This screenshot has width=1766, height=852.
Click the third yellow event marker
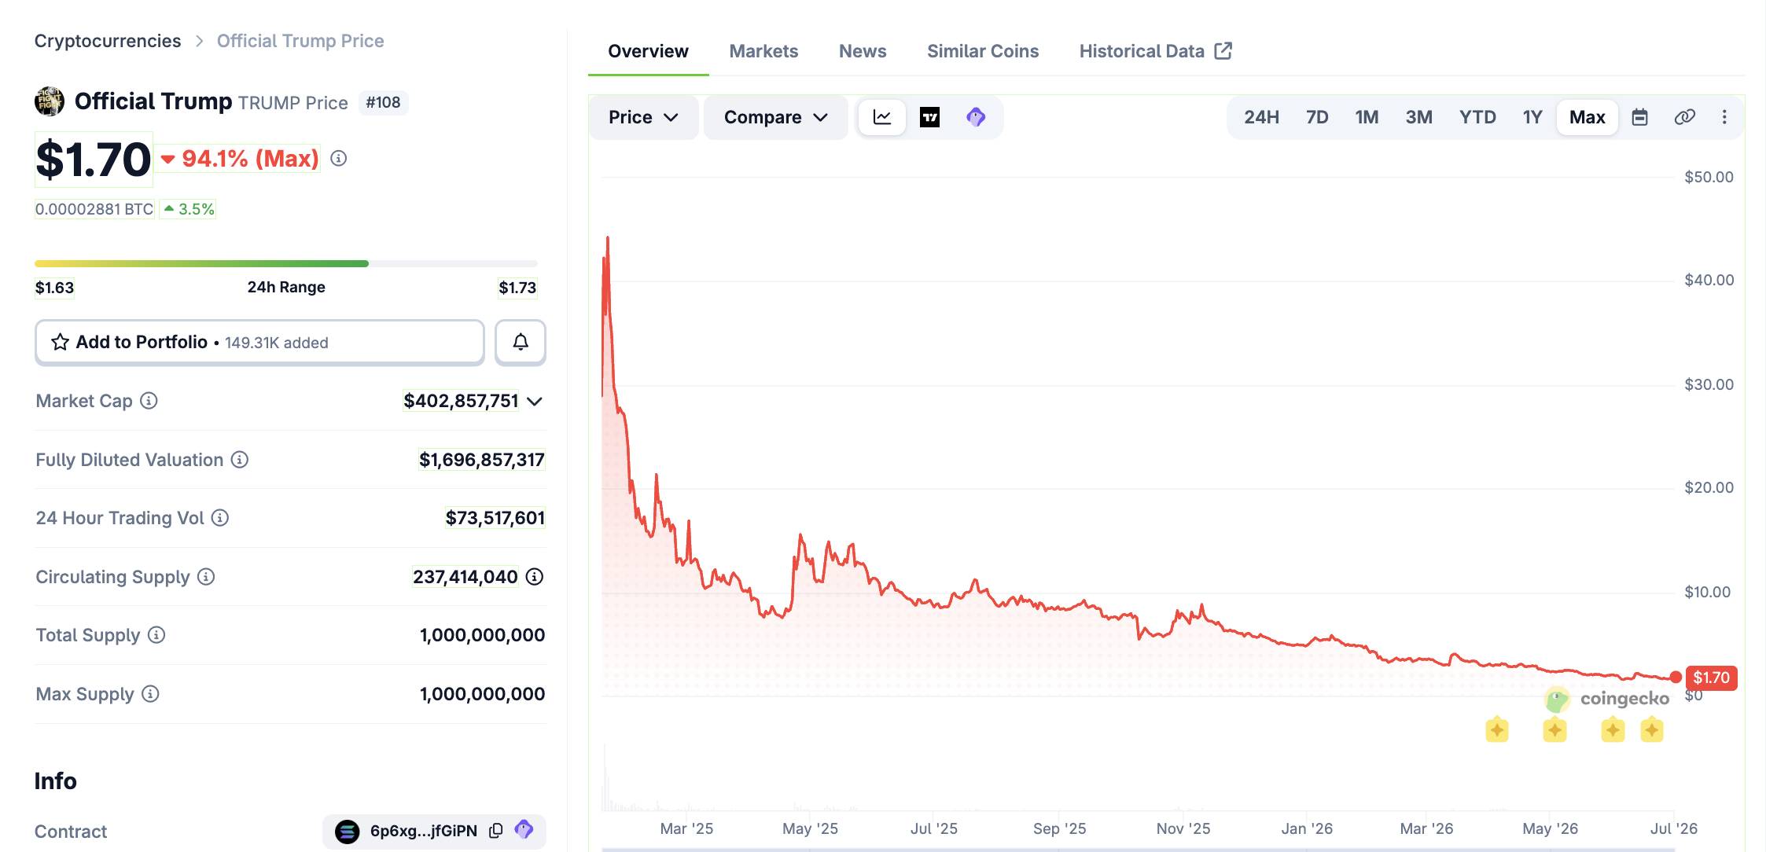pos(1613,730)
